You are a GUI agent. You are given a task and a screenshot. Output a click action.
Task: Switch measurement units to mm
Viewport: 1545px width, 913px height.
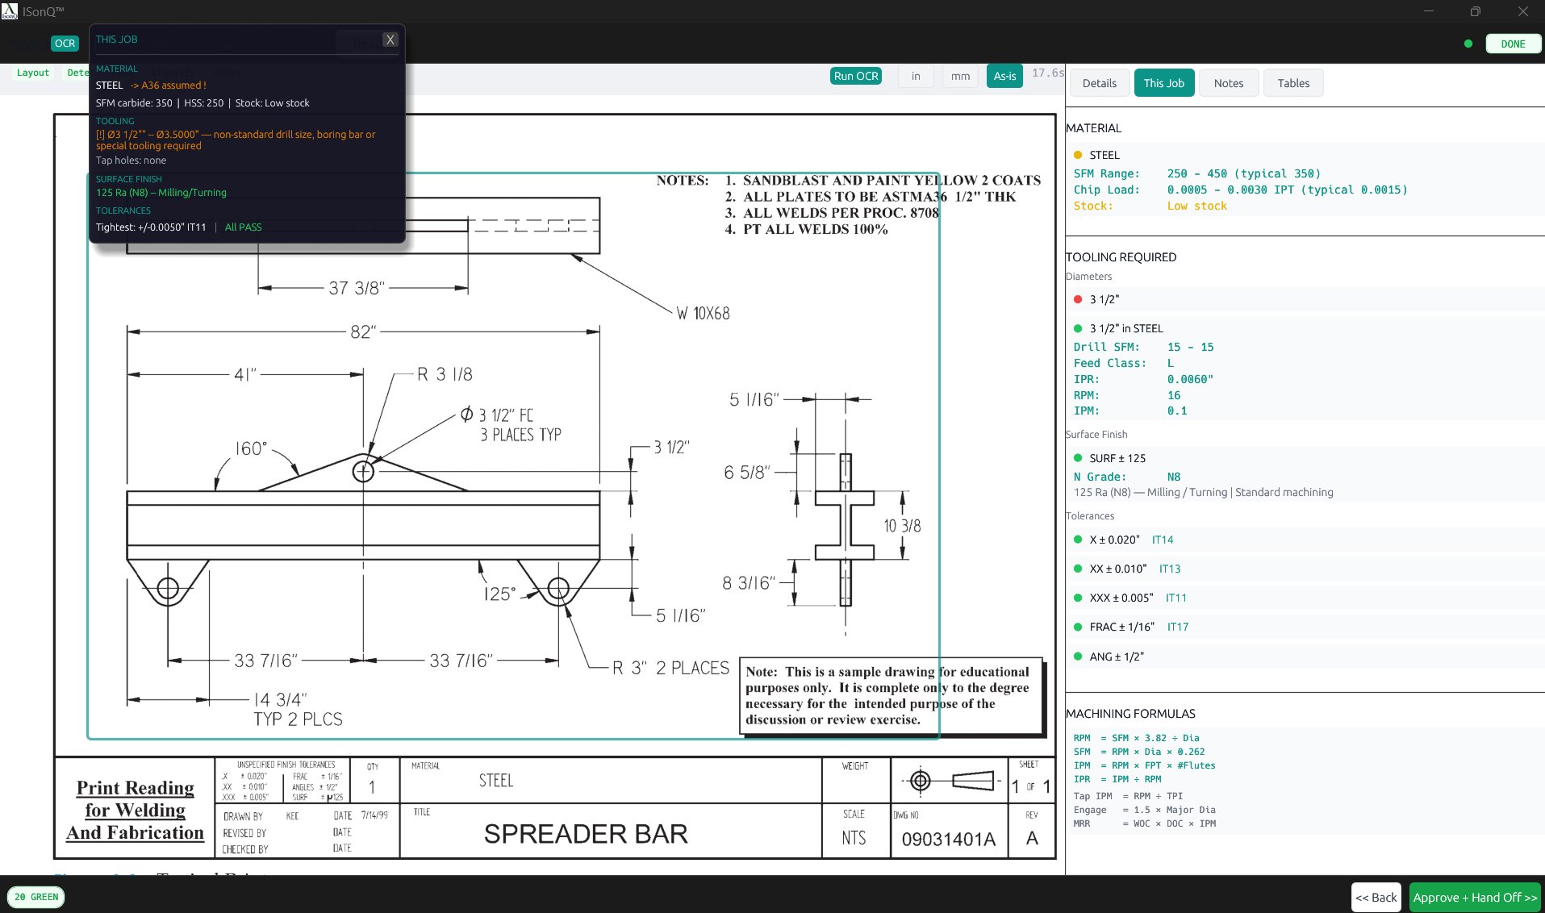tap(959, 76)
